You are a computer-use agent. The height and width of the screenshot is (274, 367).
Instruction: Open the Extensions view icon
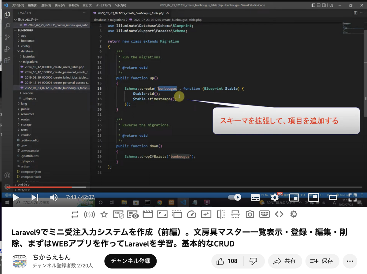pos(7,60)
